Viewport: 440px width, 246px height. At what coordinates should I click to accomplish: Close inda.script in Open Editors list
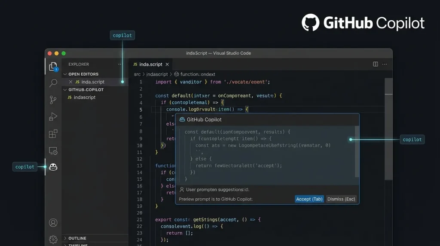(x=71, y=82)
